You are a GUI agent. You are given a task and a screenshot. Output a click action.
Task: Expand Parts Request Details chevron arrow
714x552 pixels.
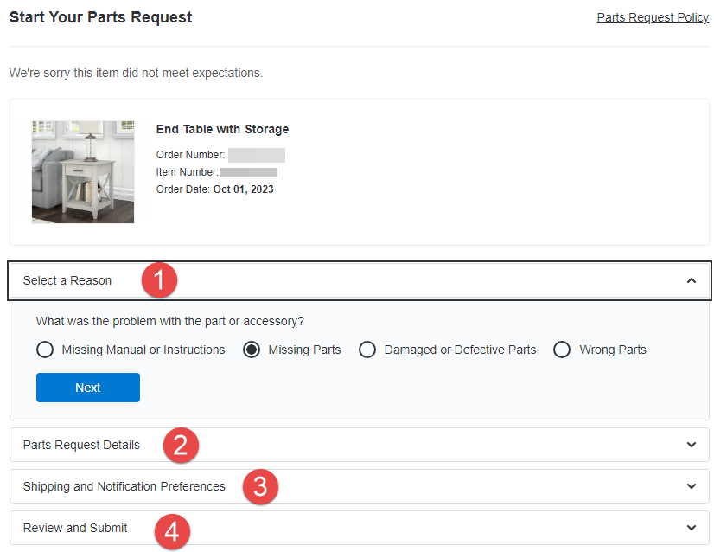tap(691, 445)
